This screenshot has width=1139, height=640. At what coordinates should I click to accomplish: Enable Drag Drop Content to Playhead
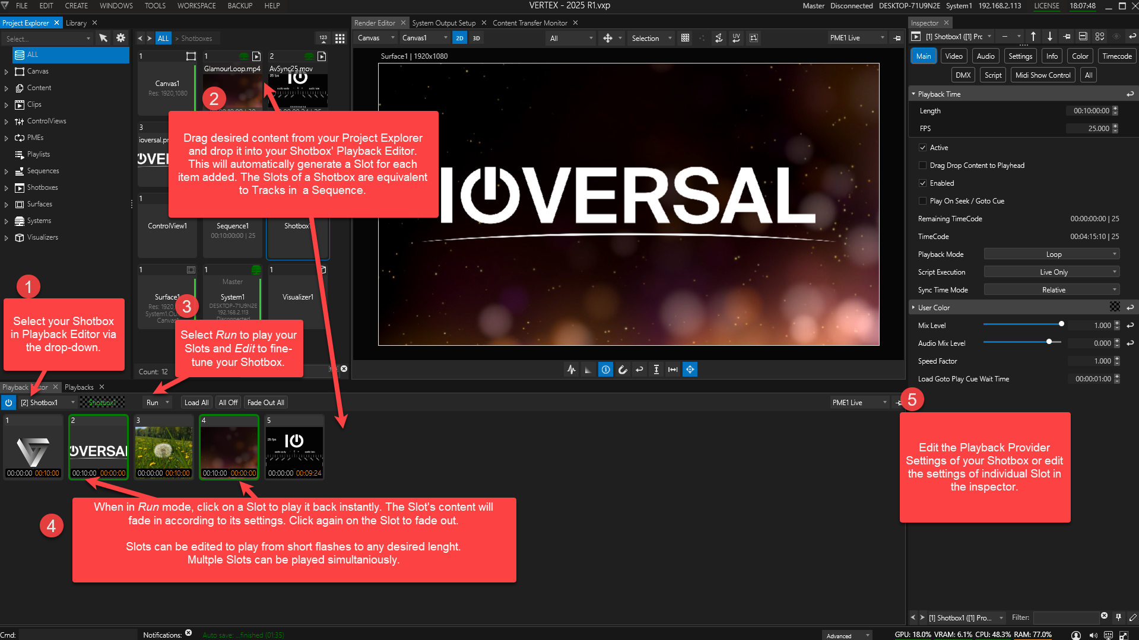tap(922, 165)
